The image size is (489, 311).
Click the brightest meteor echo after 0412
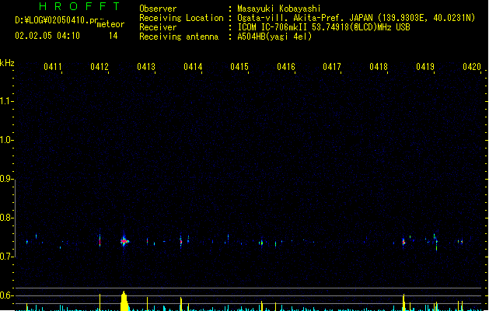click(124, 241)
